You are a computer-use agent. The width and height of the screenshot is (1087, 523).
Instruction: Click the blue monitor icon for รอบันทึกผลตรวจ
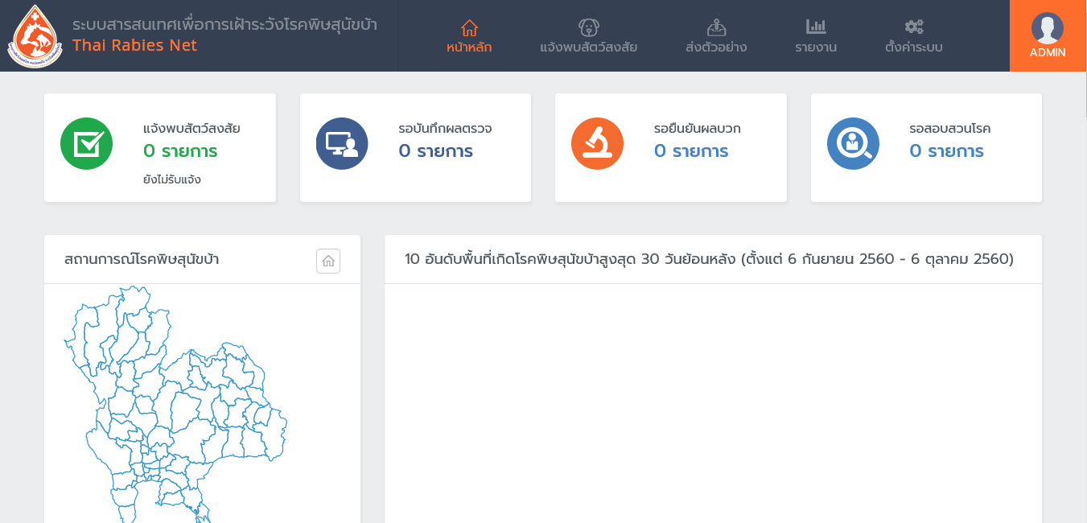point(342,144)
